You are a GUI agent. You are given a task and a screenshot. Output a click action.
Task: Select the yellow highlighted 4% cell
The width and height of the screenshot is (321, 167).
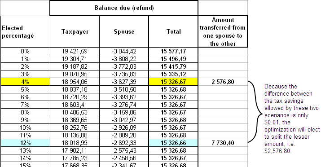25,82
